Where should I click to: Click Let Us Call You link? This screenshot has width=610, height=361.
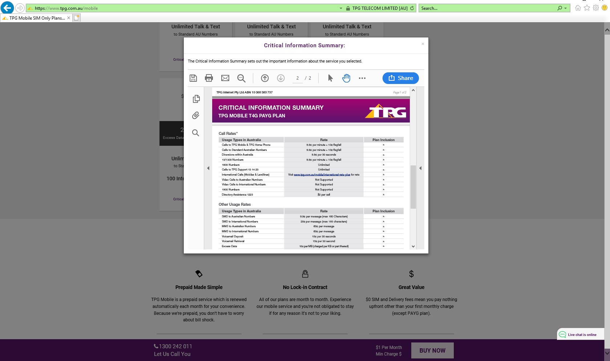point(172,354)
